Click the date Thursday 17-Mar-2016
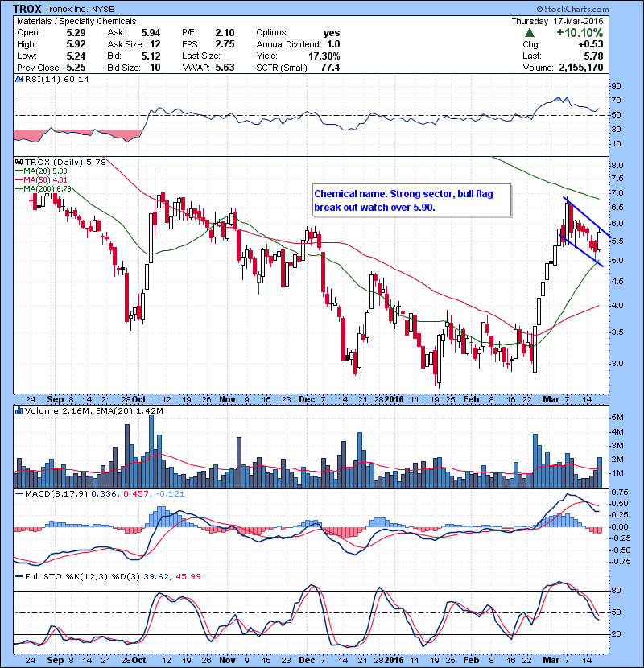Image resolution: width=644 pixels, height=668 pixels. 557,21
